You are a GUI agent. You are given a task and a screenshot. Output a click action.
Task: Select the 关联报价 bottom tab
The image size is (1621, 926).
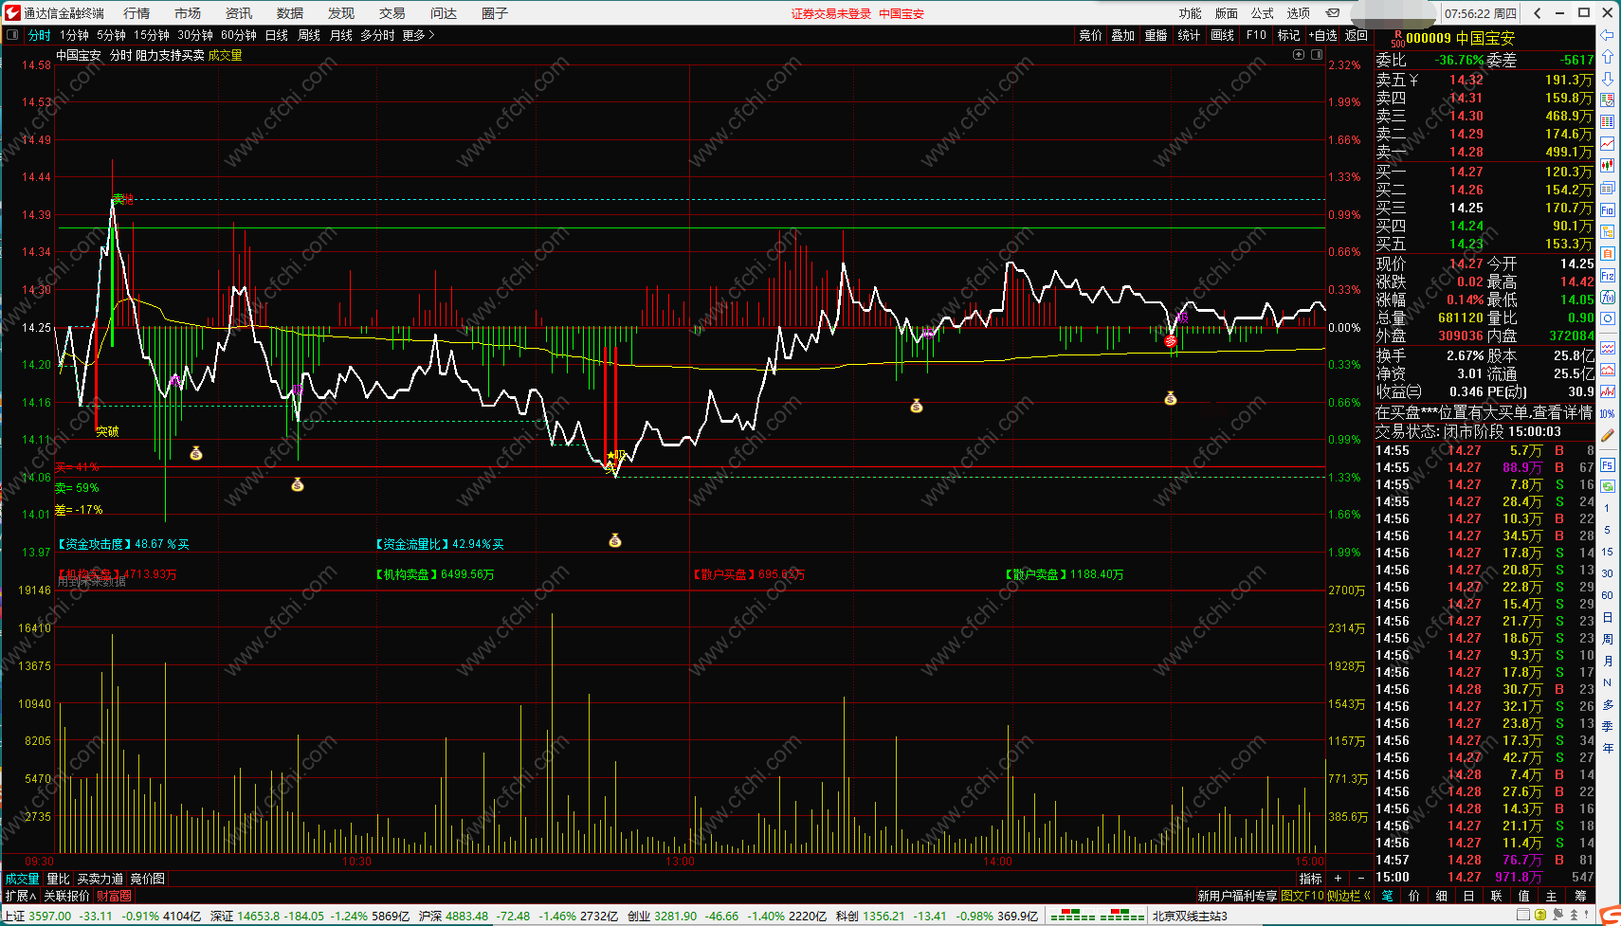point(67,896)
